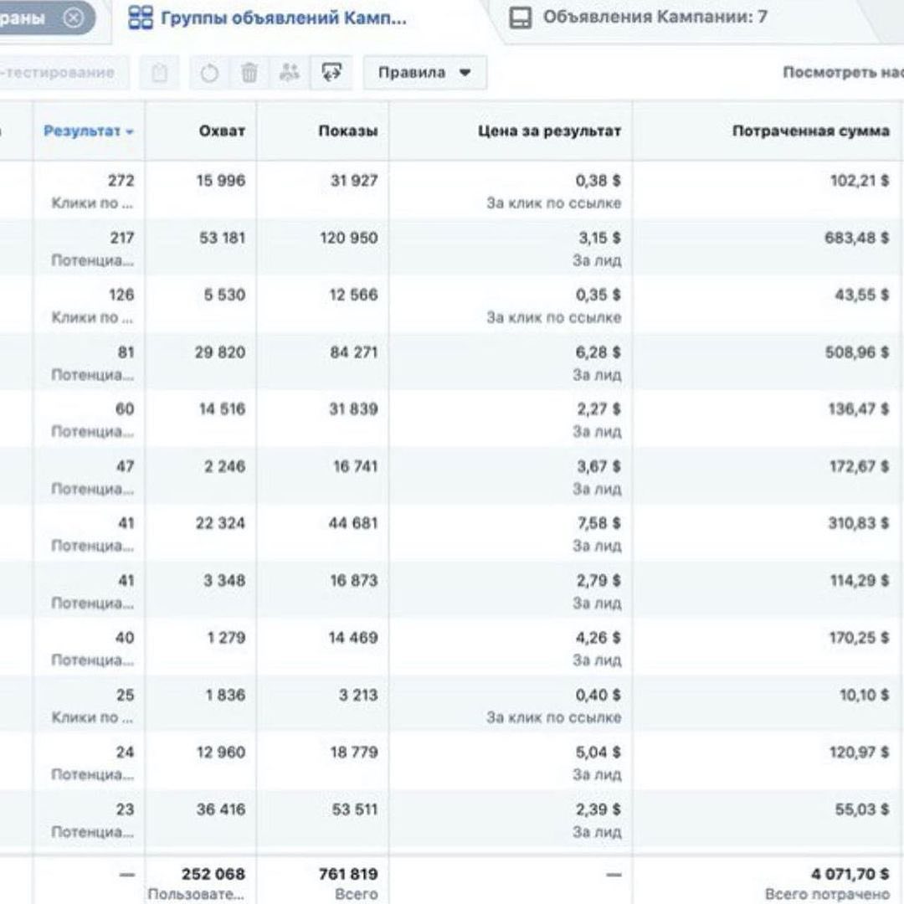The width and height of the screenshot is (904, 904).
Task: Click the audience people icon in toolbar
Action: pos(290,73)
